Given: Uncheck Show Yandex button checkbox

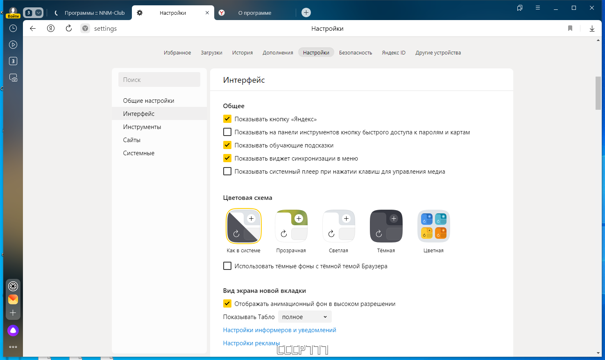Looking at the screenshot, I should (x=227, y=119).
